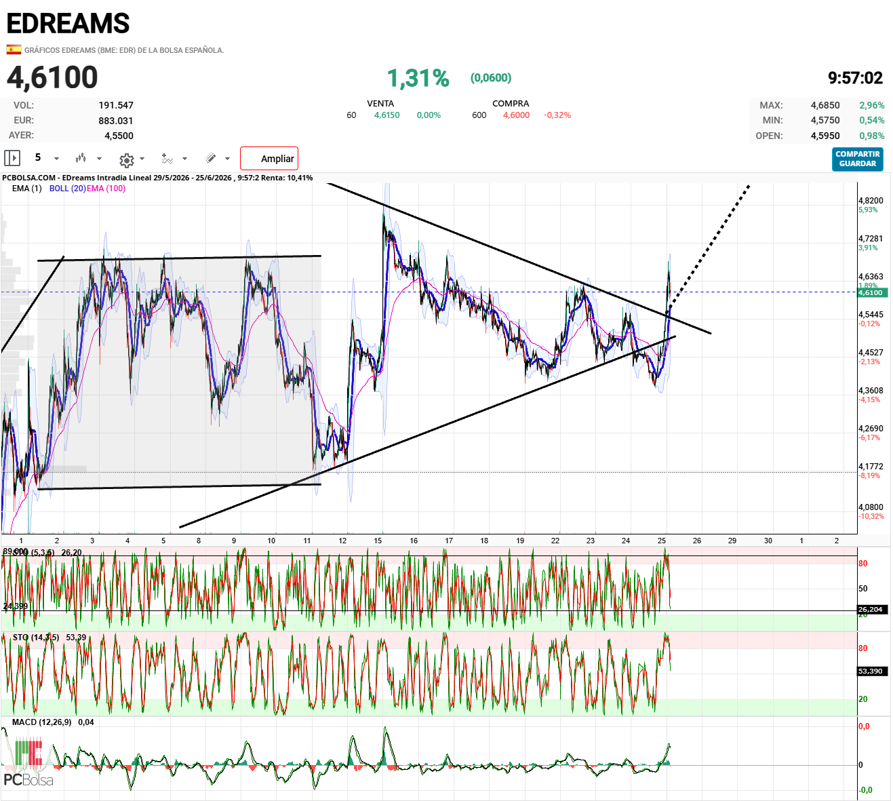
Task: Click the 53,390 stochastic value tag
Action: pos(871,671)
